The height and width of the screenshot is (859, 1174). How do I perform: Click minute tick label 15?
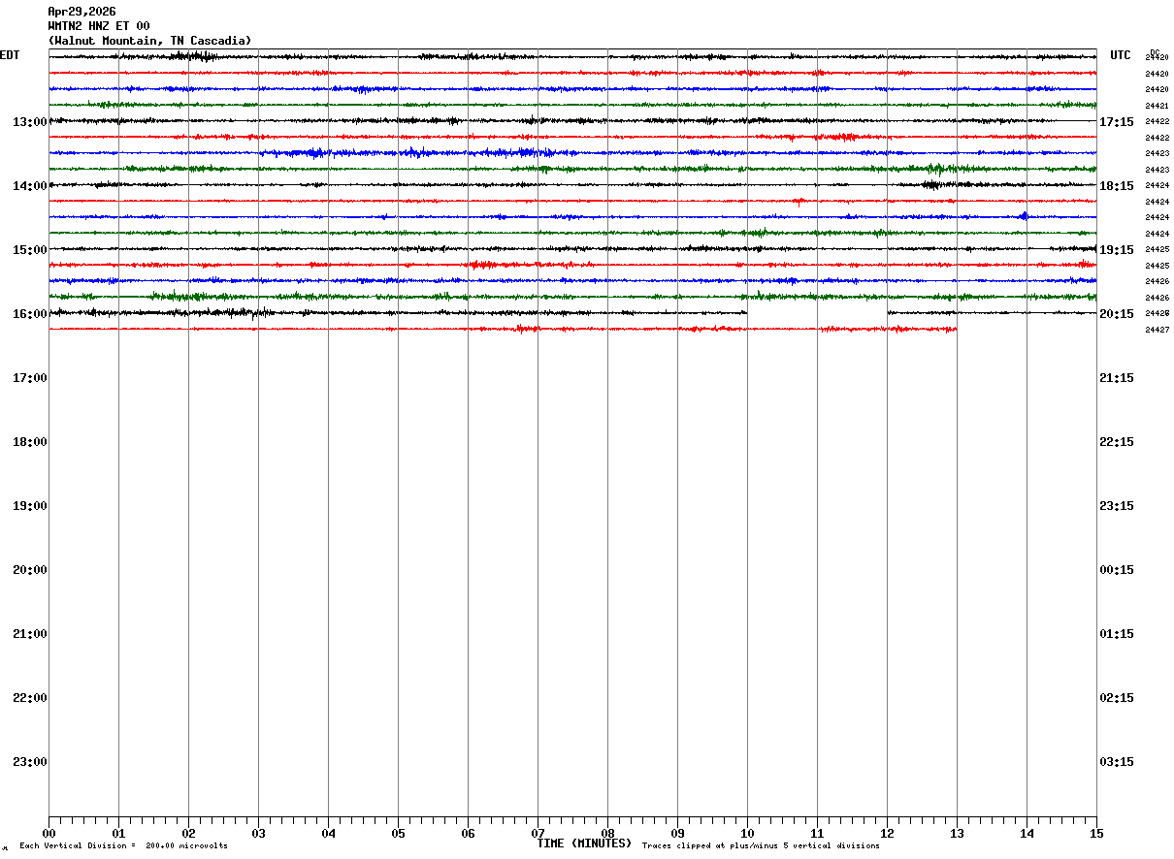[1096, 833]
